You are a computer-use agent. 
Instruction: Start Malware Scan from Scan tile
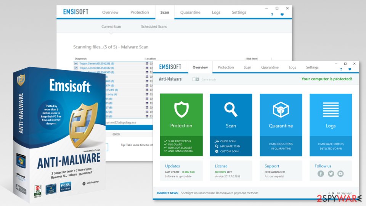click(227, 146)
